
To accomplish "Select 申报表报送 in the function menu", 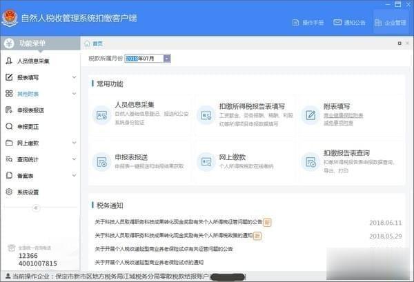I will [x=30, y=110].
